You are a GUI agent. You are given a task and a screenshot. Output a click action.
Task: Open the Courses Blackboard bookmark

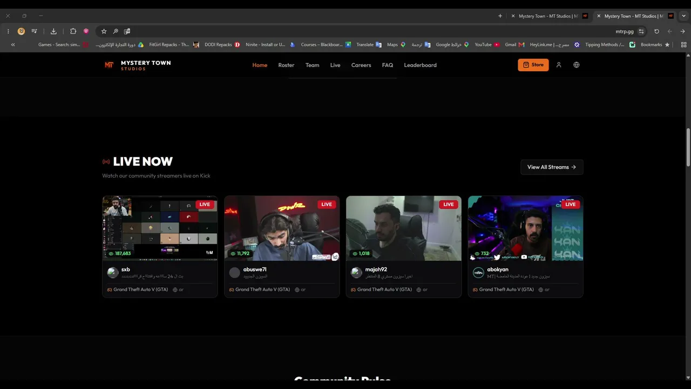(326, 45)
